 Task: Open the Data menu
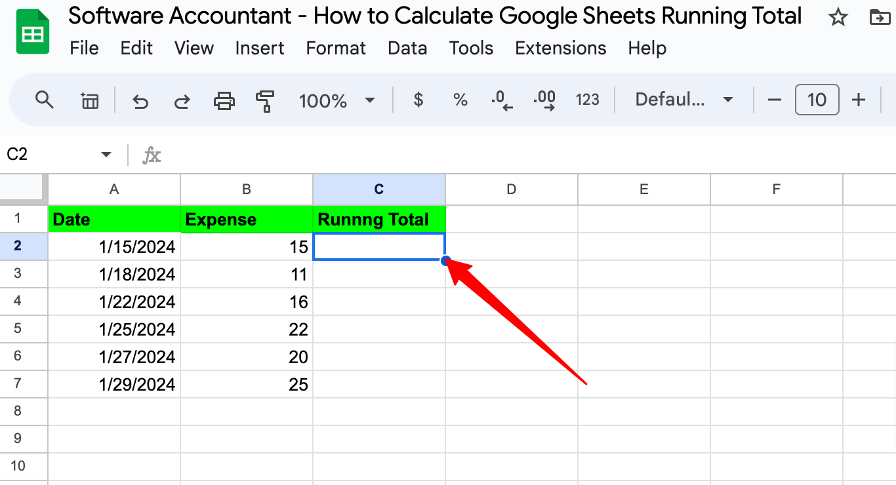(407, 48)
